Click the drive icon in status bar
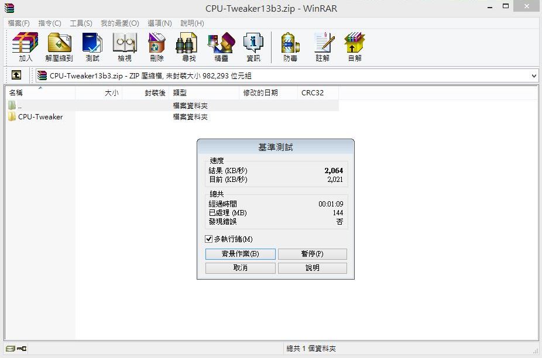Viewport: 542px width, 358px height. [x=11, y=348]
